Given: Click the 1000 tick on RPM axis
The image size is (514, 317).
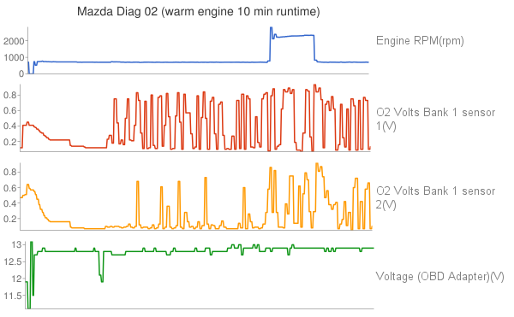Looking at the screenshot, I should pyautogui.click(x=14, y=57).
